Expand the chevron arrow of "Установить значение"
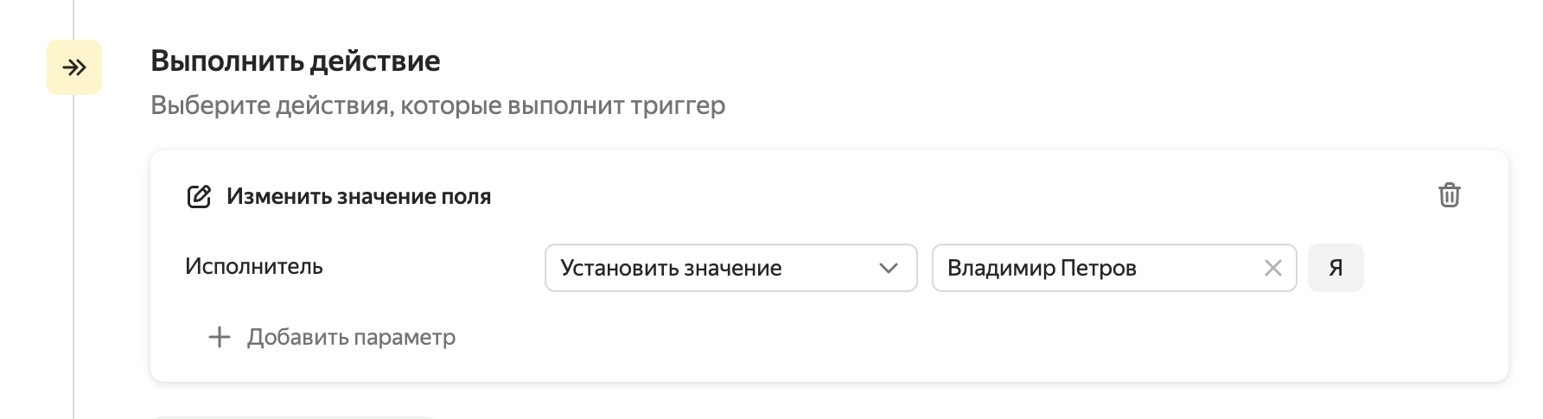The height and width of the screenshot is (419, 1543). [x=888, y=269]
